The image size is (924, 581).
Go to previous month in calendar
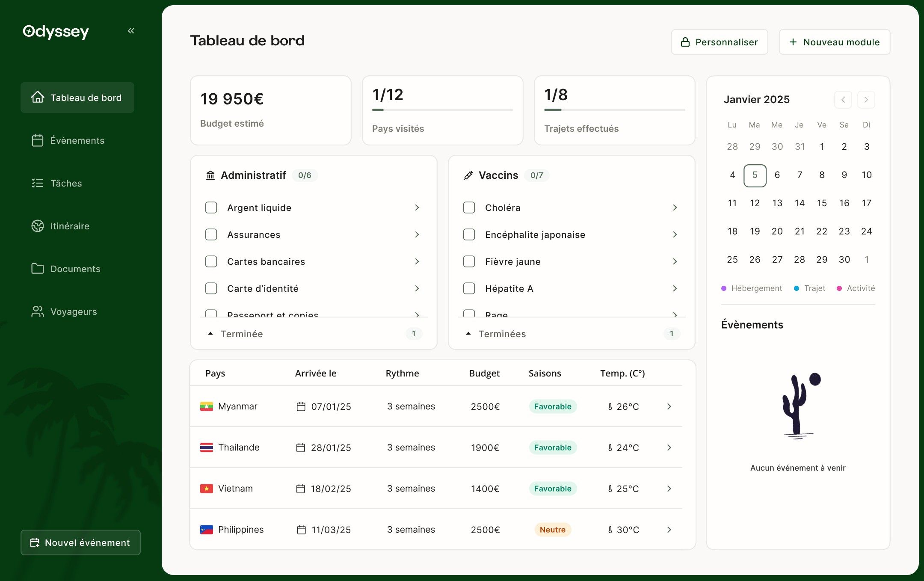(843, 100)
